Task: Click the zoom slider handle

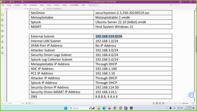Action: coord(175,103)
